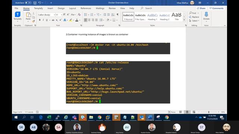
Task: Toggle Bold formatting
Action: point(40,20)
